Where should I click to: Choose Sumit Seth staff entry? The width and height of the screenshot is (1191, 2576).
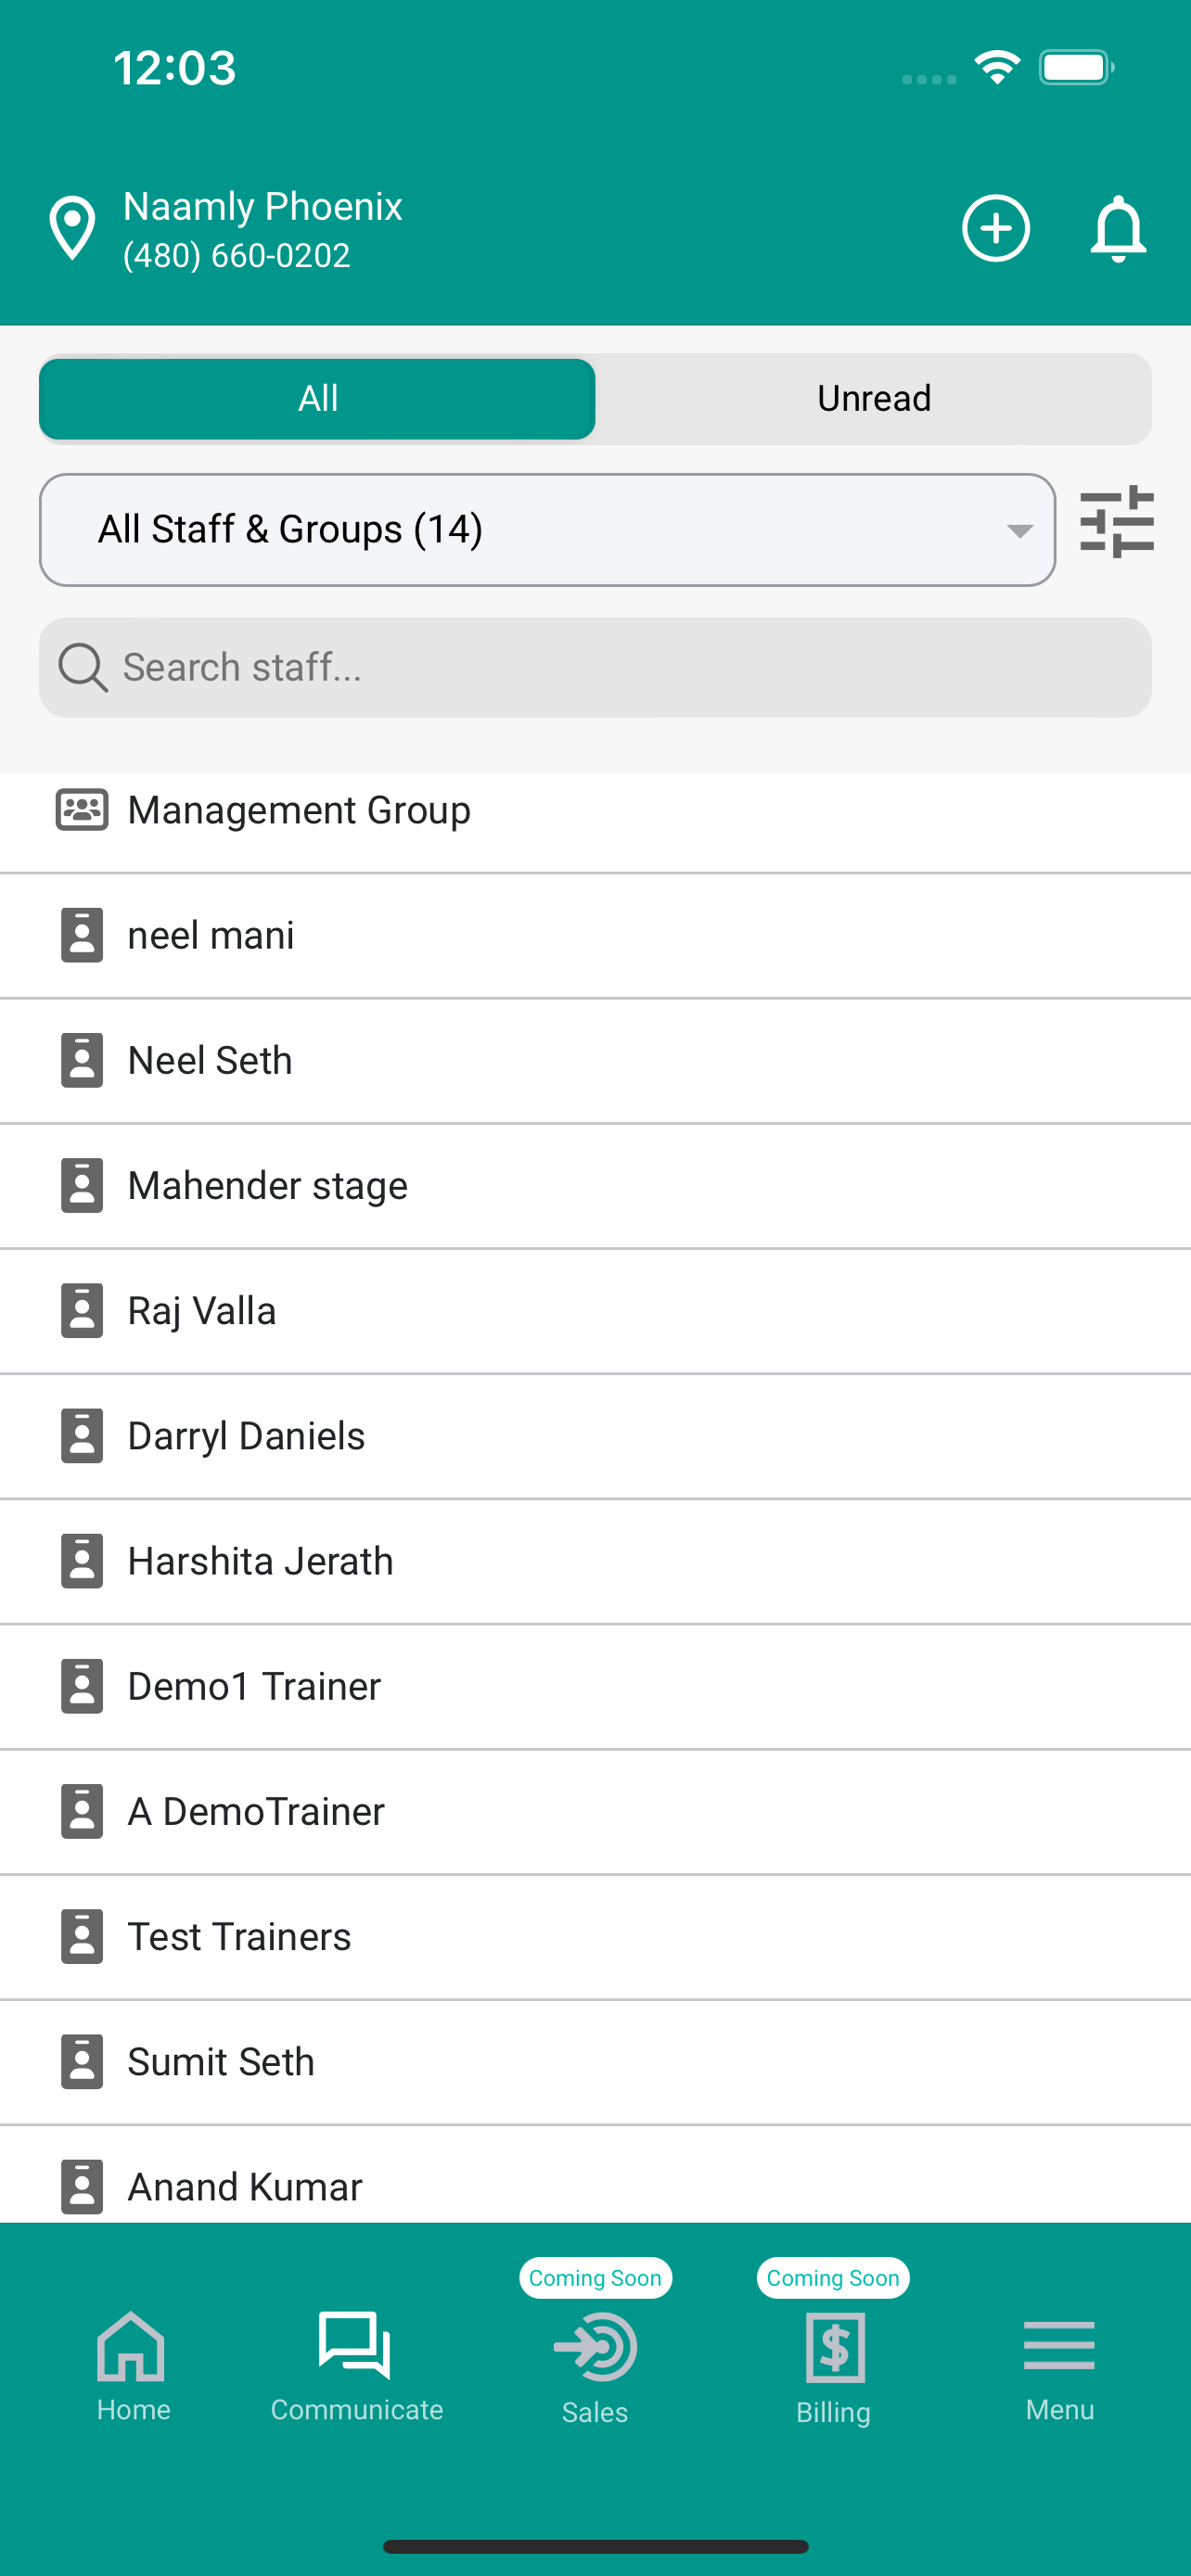595,2062
